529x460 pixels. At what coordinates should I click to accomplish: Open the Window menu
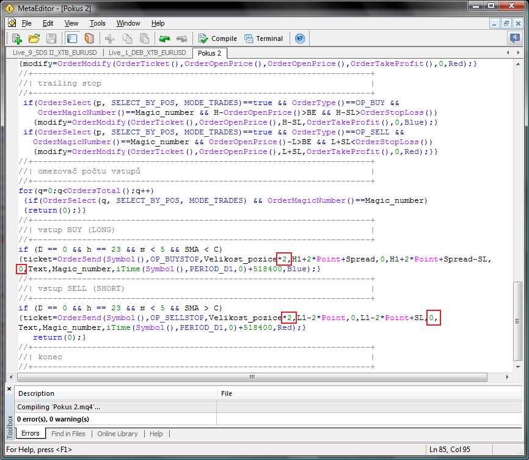(x=128, y=23)
